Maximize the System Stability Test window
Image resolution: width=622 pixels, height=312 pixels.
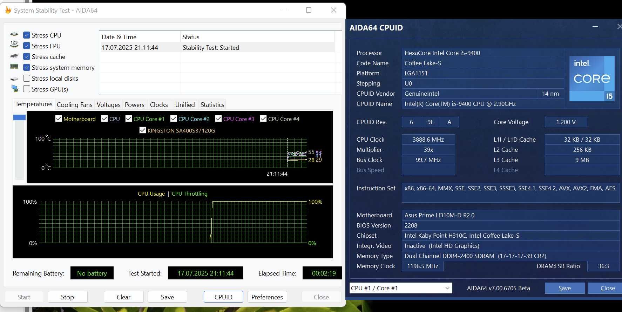pyautogui.click(x=309, y=10)
